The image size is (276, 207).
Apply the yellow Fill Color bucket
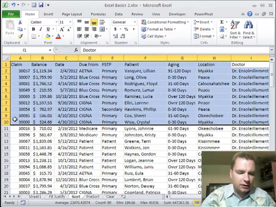click(x=48, y=36)
